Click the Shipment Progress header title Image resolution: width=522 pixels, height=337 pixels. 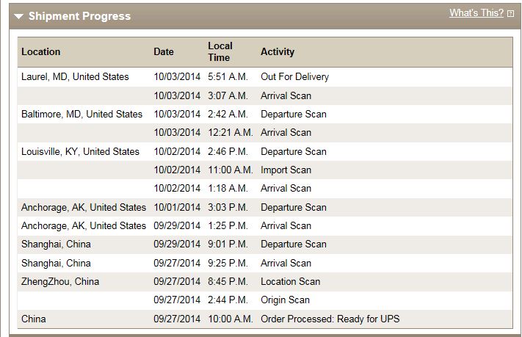79,16
